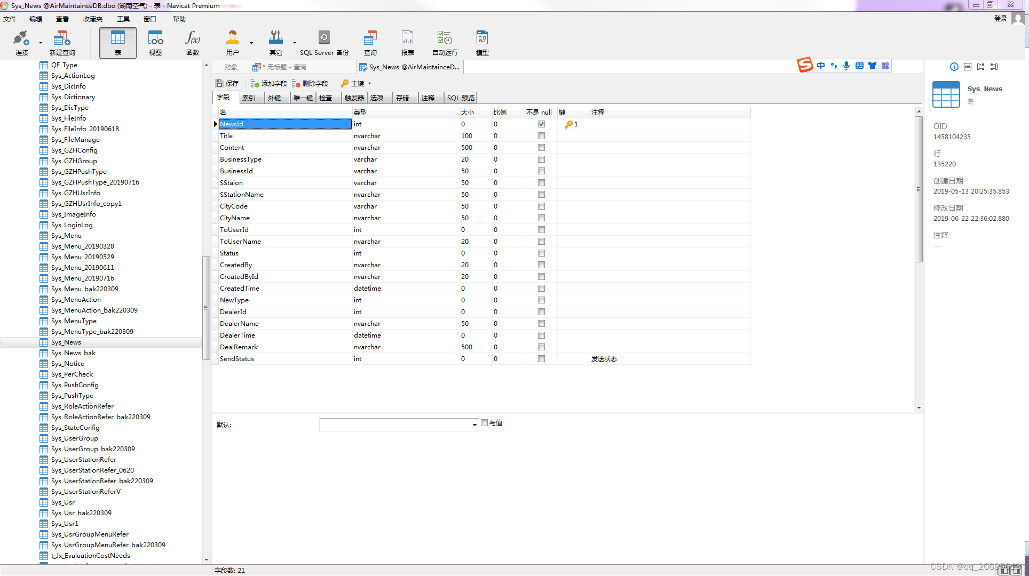Expand the Connection button dropdown arrow

(41, 43)
